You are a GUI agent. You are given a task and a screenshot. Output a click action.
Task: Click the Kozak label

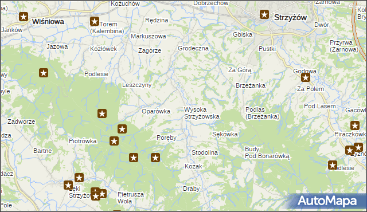(193, 166)
